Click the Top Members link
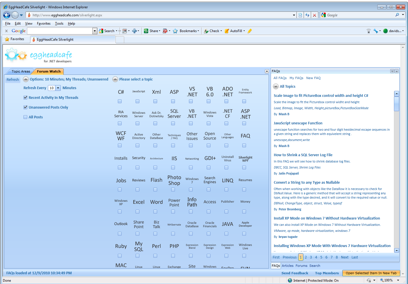This screenshot has height=284, width=408. coord(327,273)
